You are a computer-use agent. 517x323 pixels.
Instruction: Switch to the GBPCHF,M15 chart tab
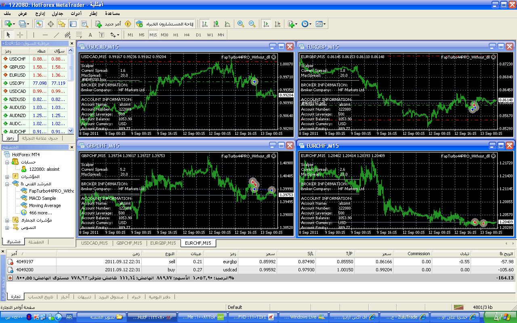tap(129, 243)
